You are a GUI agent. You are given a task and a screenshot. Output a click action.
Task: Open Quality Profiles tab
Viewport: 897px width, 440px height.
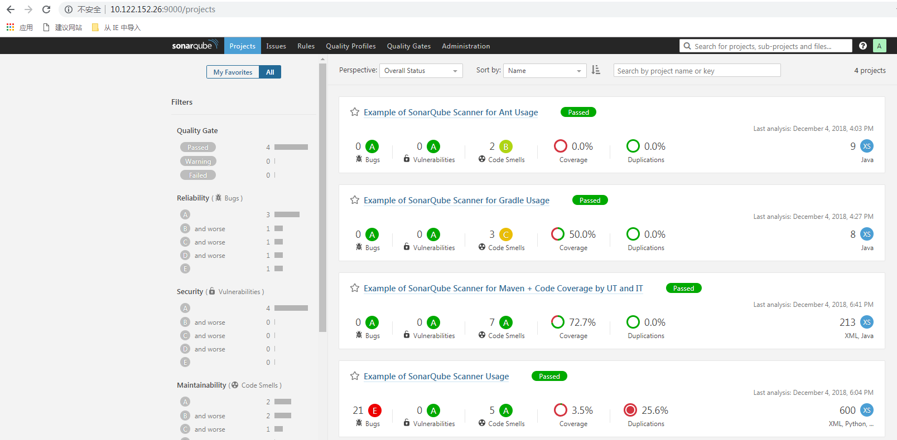pos(351,46)
